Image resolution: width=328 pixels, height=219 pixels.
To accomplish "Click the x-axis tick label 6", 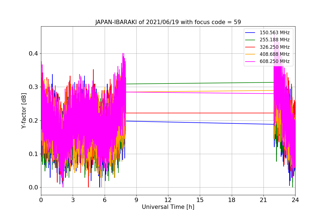I will pyautogui.click(x=104, y=200).
